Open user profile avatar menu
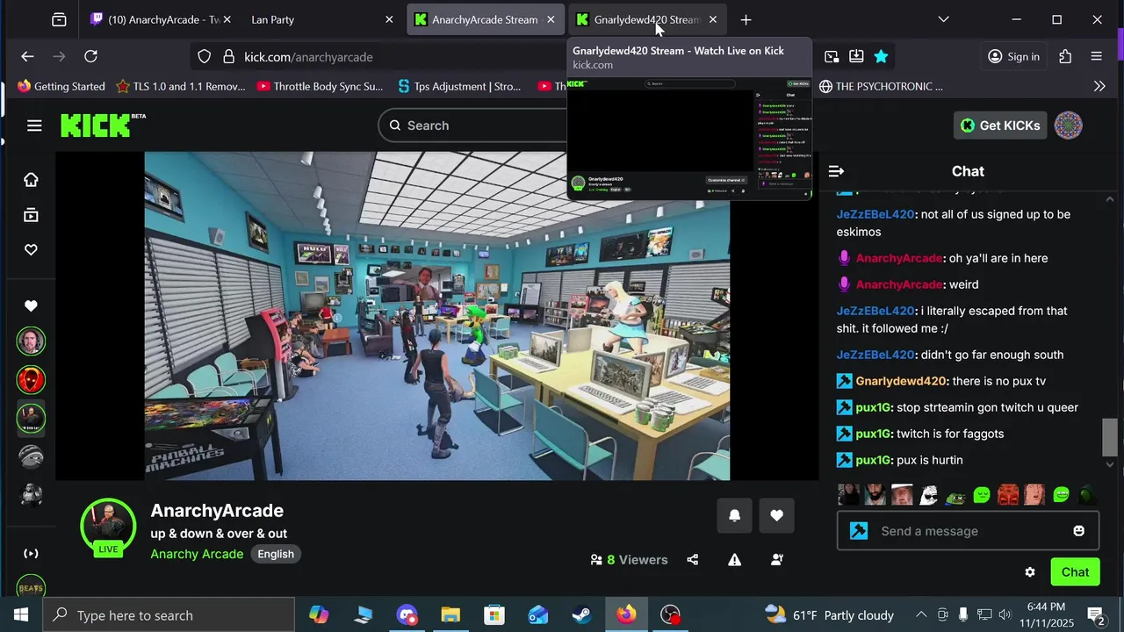The image size is (1124, 632). (x=1068, y=126)
